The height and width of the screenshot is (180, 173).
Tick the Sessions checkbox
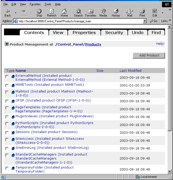coord(7,133)
